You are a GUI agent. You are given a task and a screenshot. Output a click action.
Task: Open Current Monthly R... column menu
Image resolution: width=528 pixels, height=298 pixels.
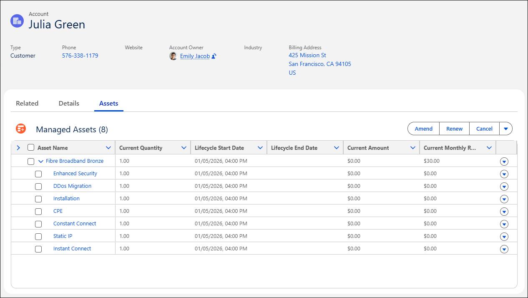click(x=489, y=148)
